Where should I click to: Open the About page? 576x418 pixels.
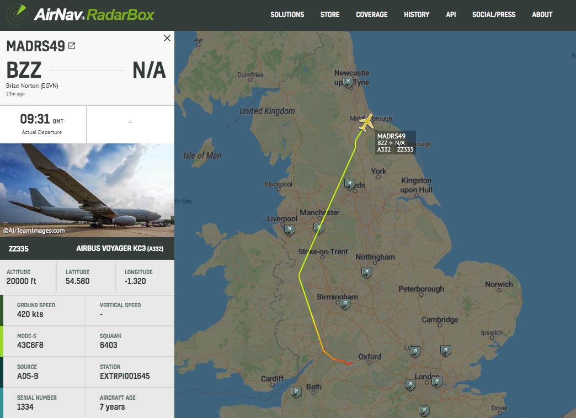click(x=542, y=15)
